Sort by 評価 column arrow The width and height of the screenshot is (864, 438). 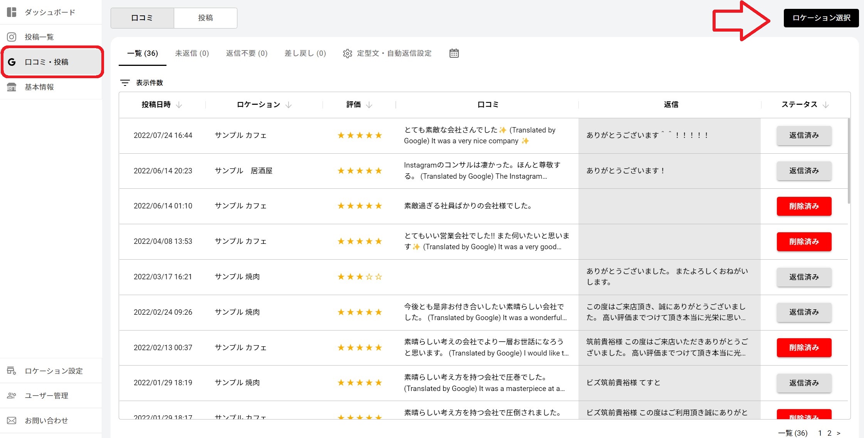[369, 105]
